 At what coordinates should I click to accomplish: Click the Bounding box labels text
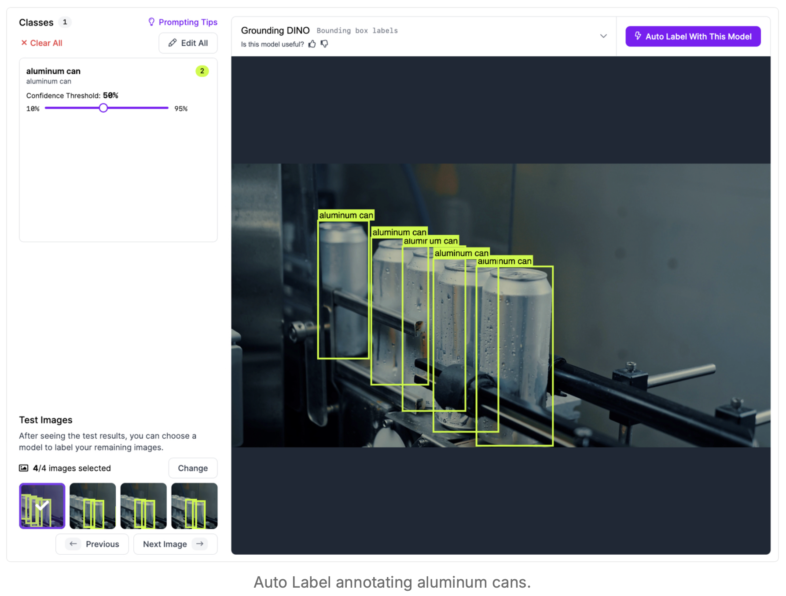(357, 30)
